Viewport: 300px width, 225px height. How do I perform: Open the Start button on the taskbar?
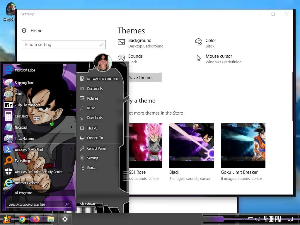(x=6, y=219)
